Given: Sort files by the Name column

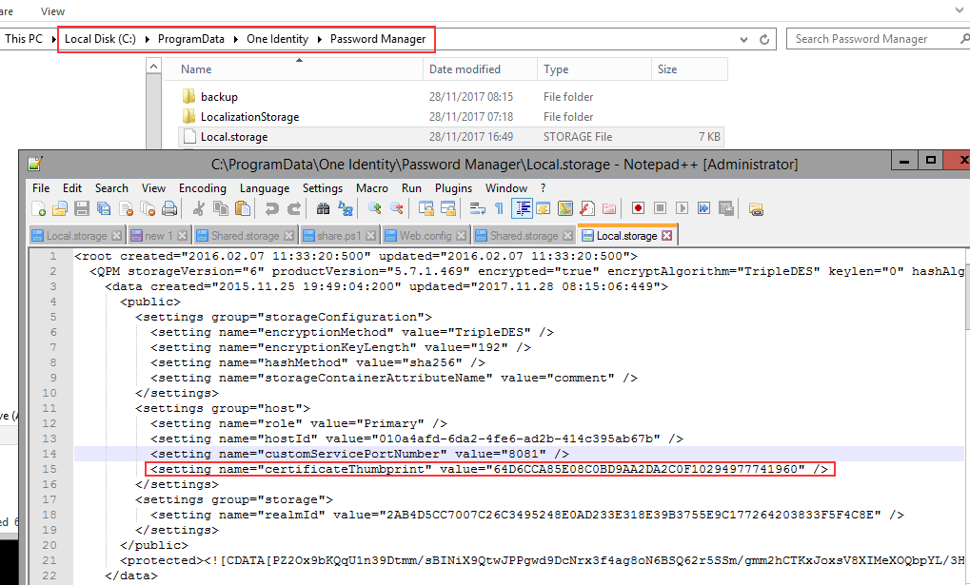Looking at the screenshot, I should (x=294, y=69).
